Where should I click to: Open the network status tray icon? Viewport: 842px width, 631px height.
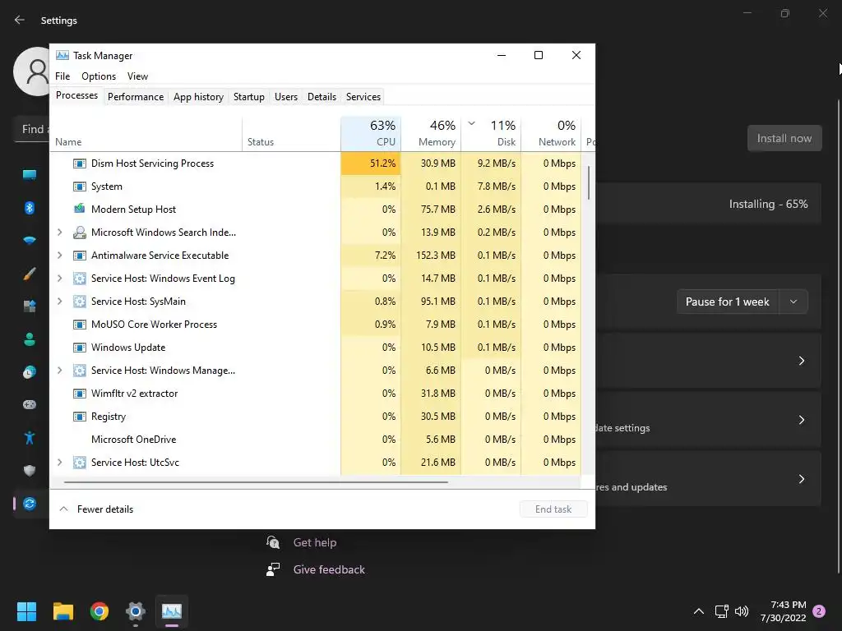[721, 611]
